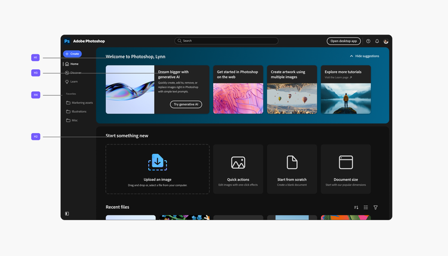Viewport: 448px width, 256px height.
Task: Click the Home house icon
Action: (x=67, y=64)
